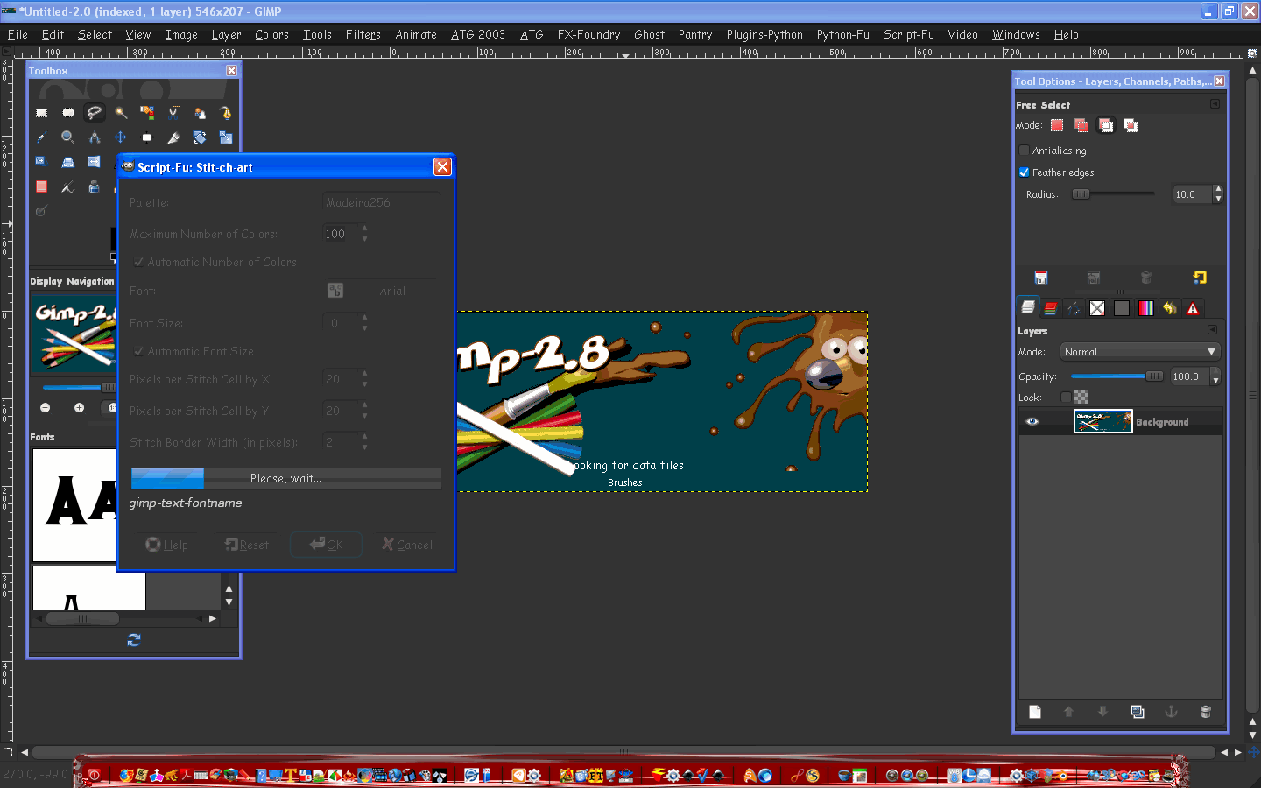
Task: Select the Fuzzy Select magic wand tool
Action: tap(121, 113)
